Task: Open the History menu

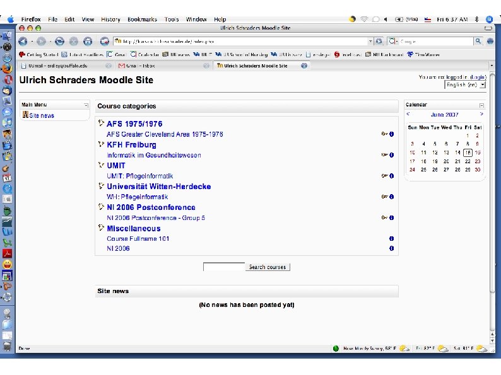Action: point(110,20)
